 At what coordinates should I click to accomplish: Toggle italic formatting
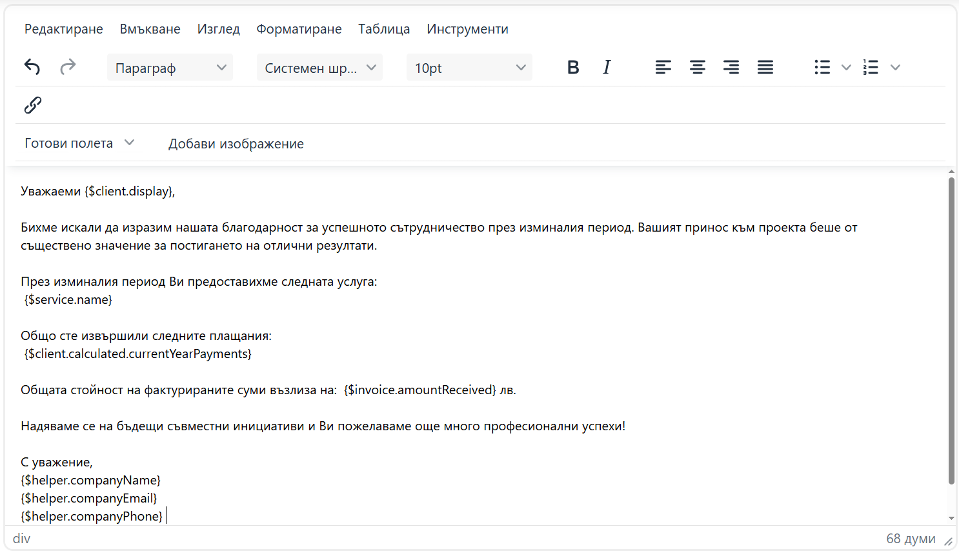[607, 67]
